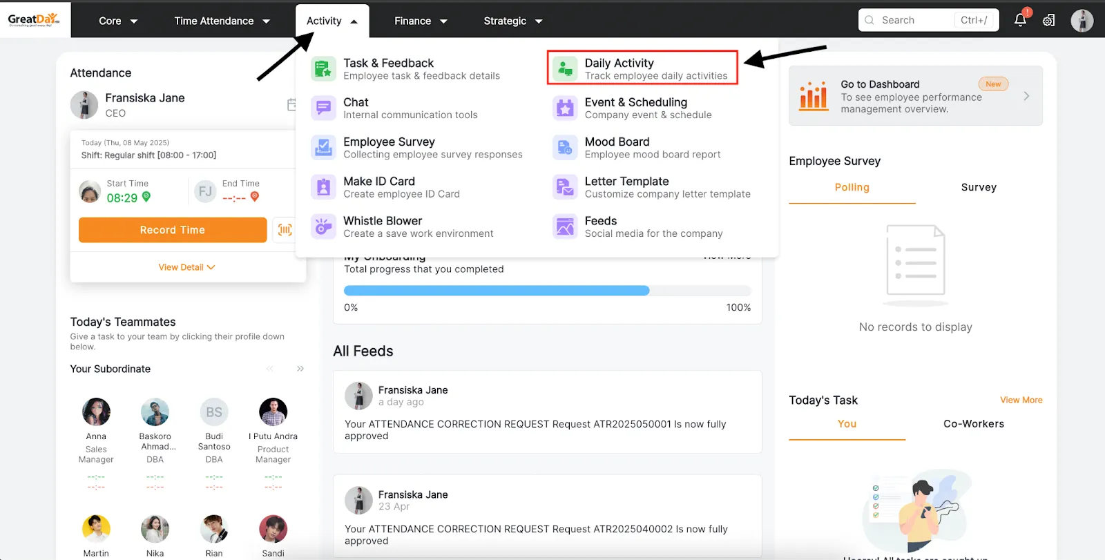This screenshot has width=1105, height=560.
Task: Expand the Core dropdown menu
Action: coord(118,21)
